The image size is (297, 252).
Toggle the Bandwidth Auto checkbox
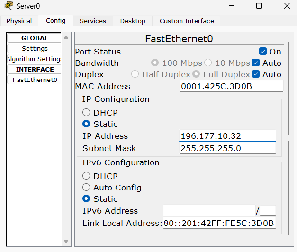coord(256,63)
